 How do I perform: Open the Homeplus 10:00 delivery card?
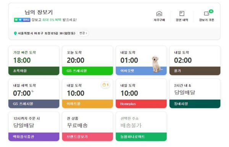141,94
